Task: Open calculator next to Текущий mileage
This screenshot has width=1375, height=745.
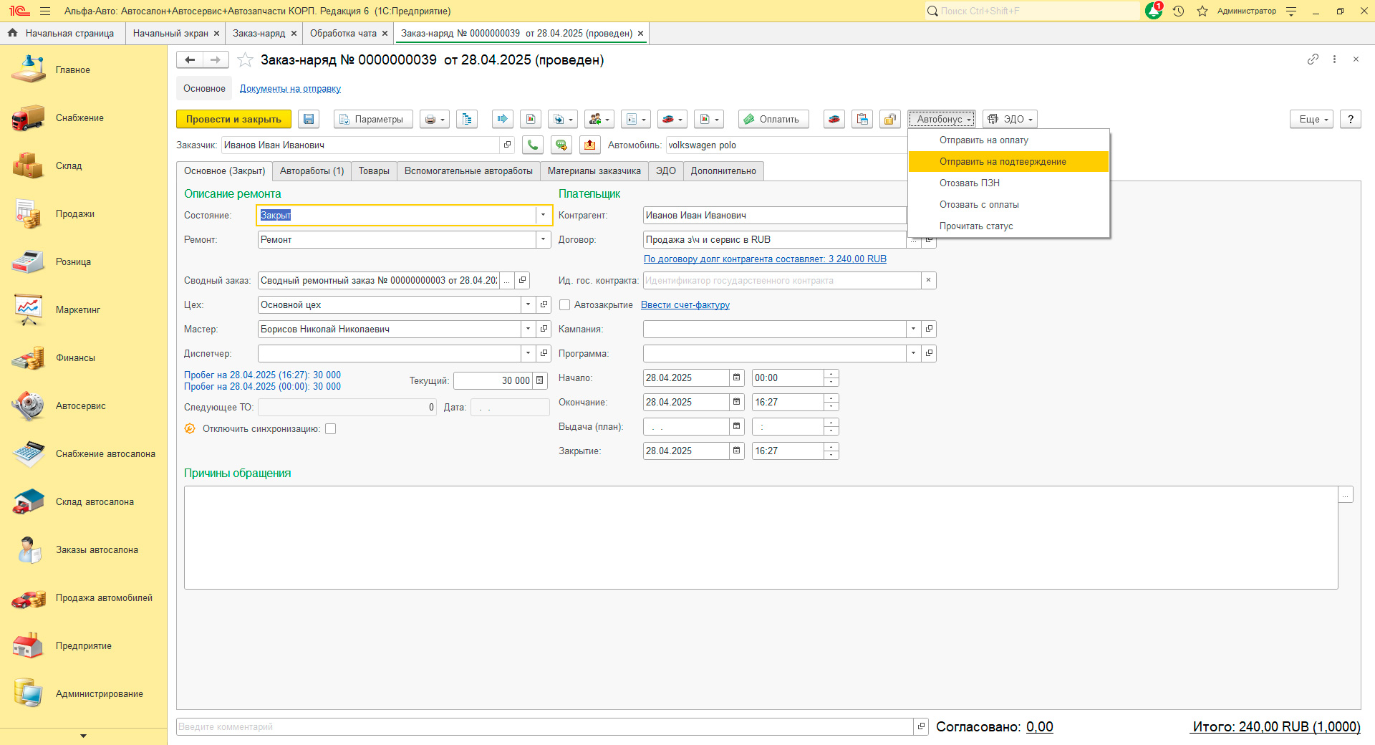Action: click(x=540, y=380)
